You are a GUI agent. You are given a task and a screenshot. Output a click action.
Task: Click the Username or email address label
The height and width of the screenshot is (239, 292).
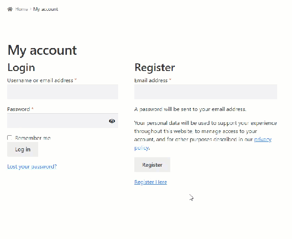(x=40, y=80)
